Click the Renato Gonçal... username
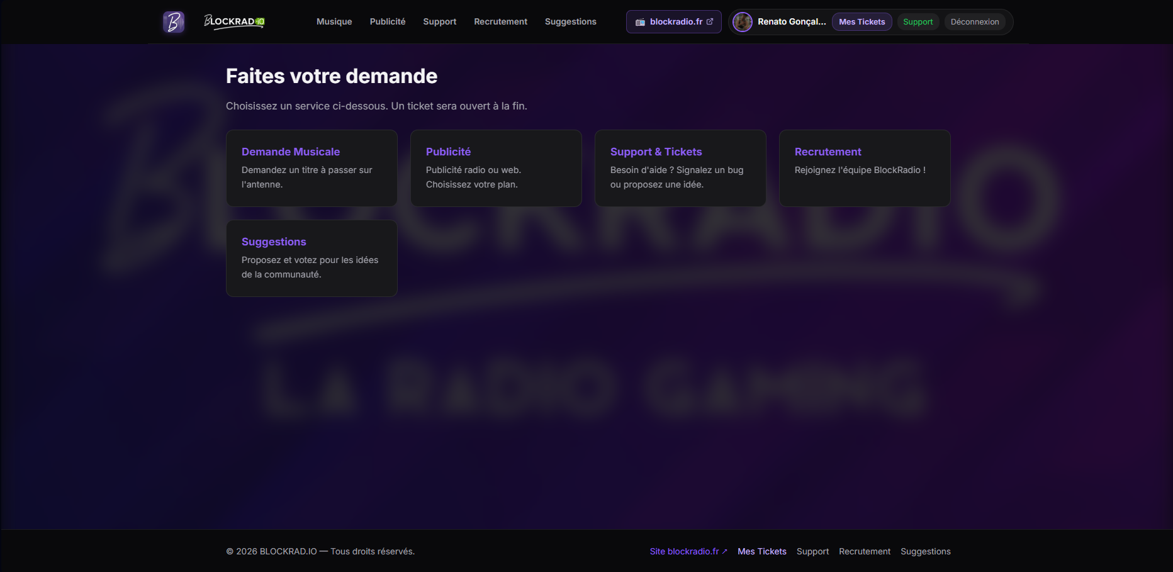Viewport: 1173px width, 572px height. point(792,22)
